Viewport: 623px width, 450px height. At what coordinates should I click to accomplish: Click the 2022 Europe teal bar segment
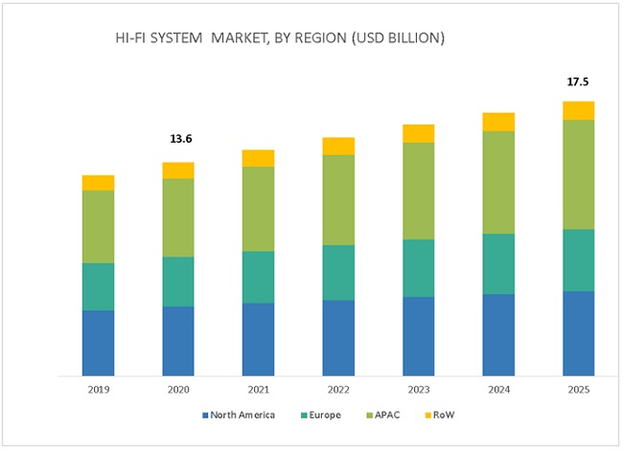pyautogui.click(x=338, y=272)
